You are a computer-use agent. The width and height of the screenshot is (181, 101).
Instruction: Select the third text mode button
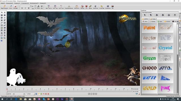[157, 15]
